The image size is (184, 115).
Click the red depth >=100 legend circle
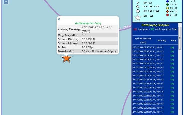coord(167,15)
